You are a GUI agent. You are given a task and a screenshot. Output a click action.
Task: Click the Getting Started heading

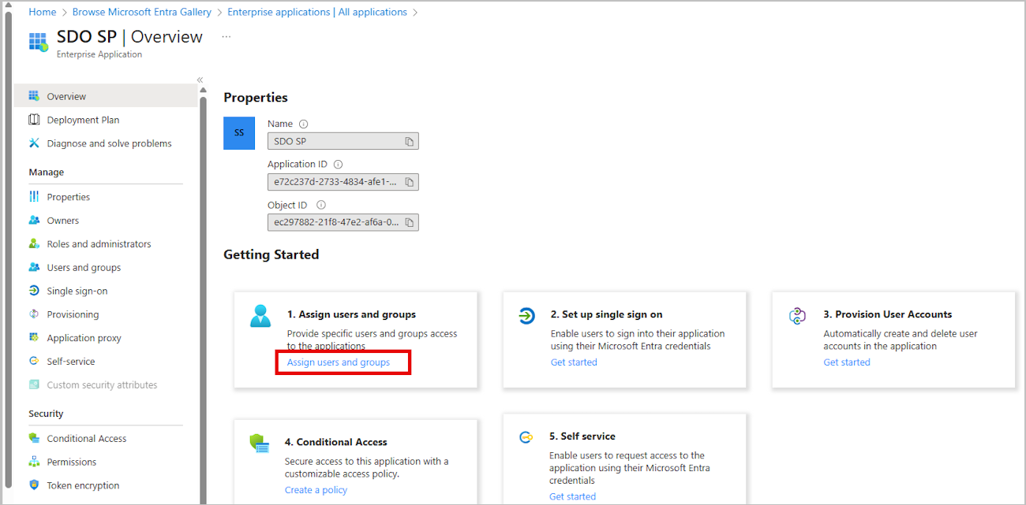pyautogui.click(x=271, y=254)
